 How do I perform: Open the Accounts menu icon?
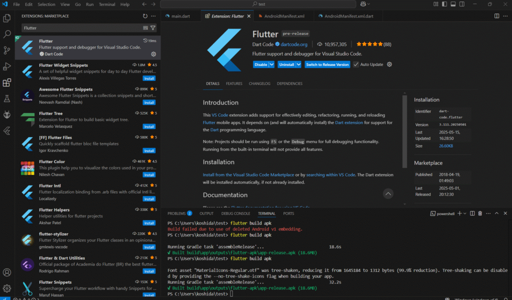pyautogui.click(x=7, y=272)
